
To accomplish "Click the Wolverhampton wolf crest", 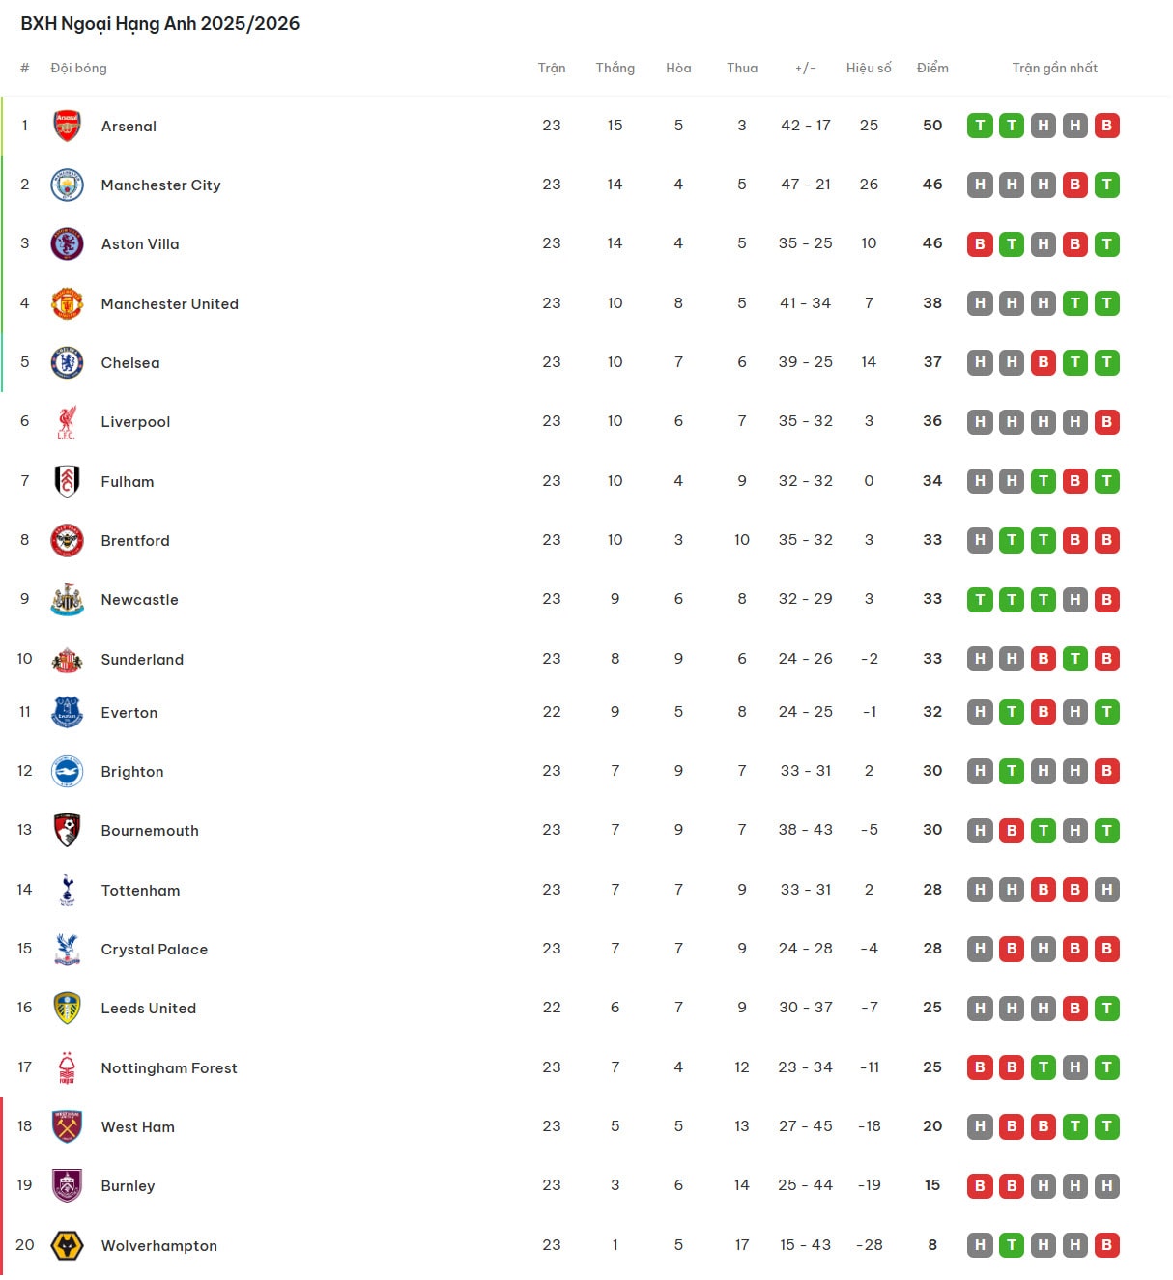I will click(67, 1245).
